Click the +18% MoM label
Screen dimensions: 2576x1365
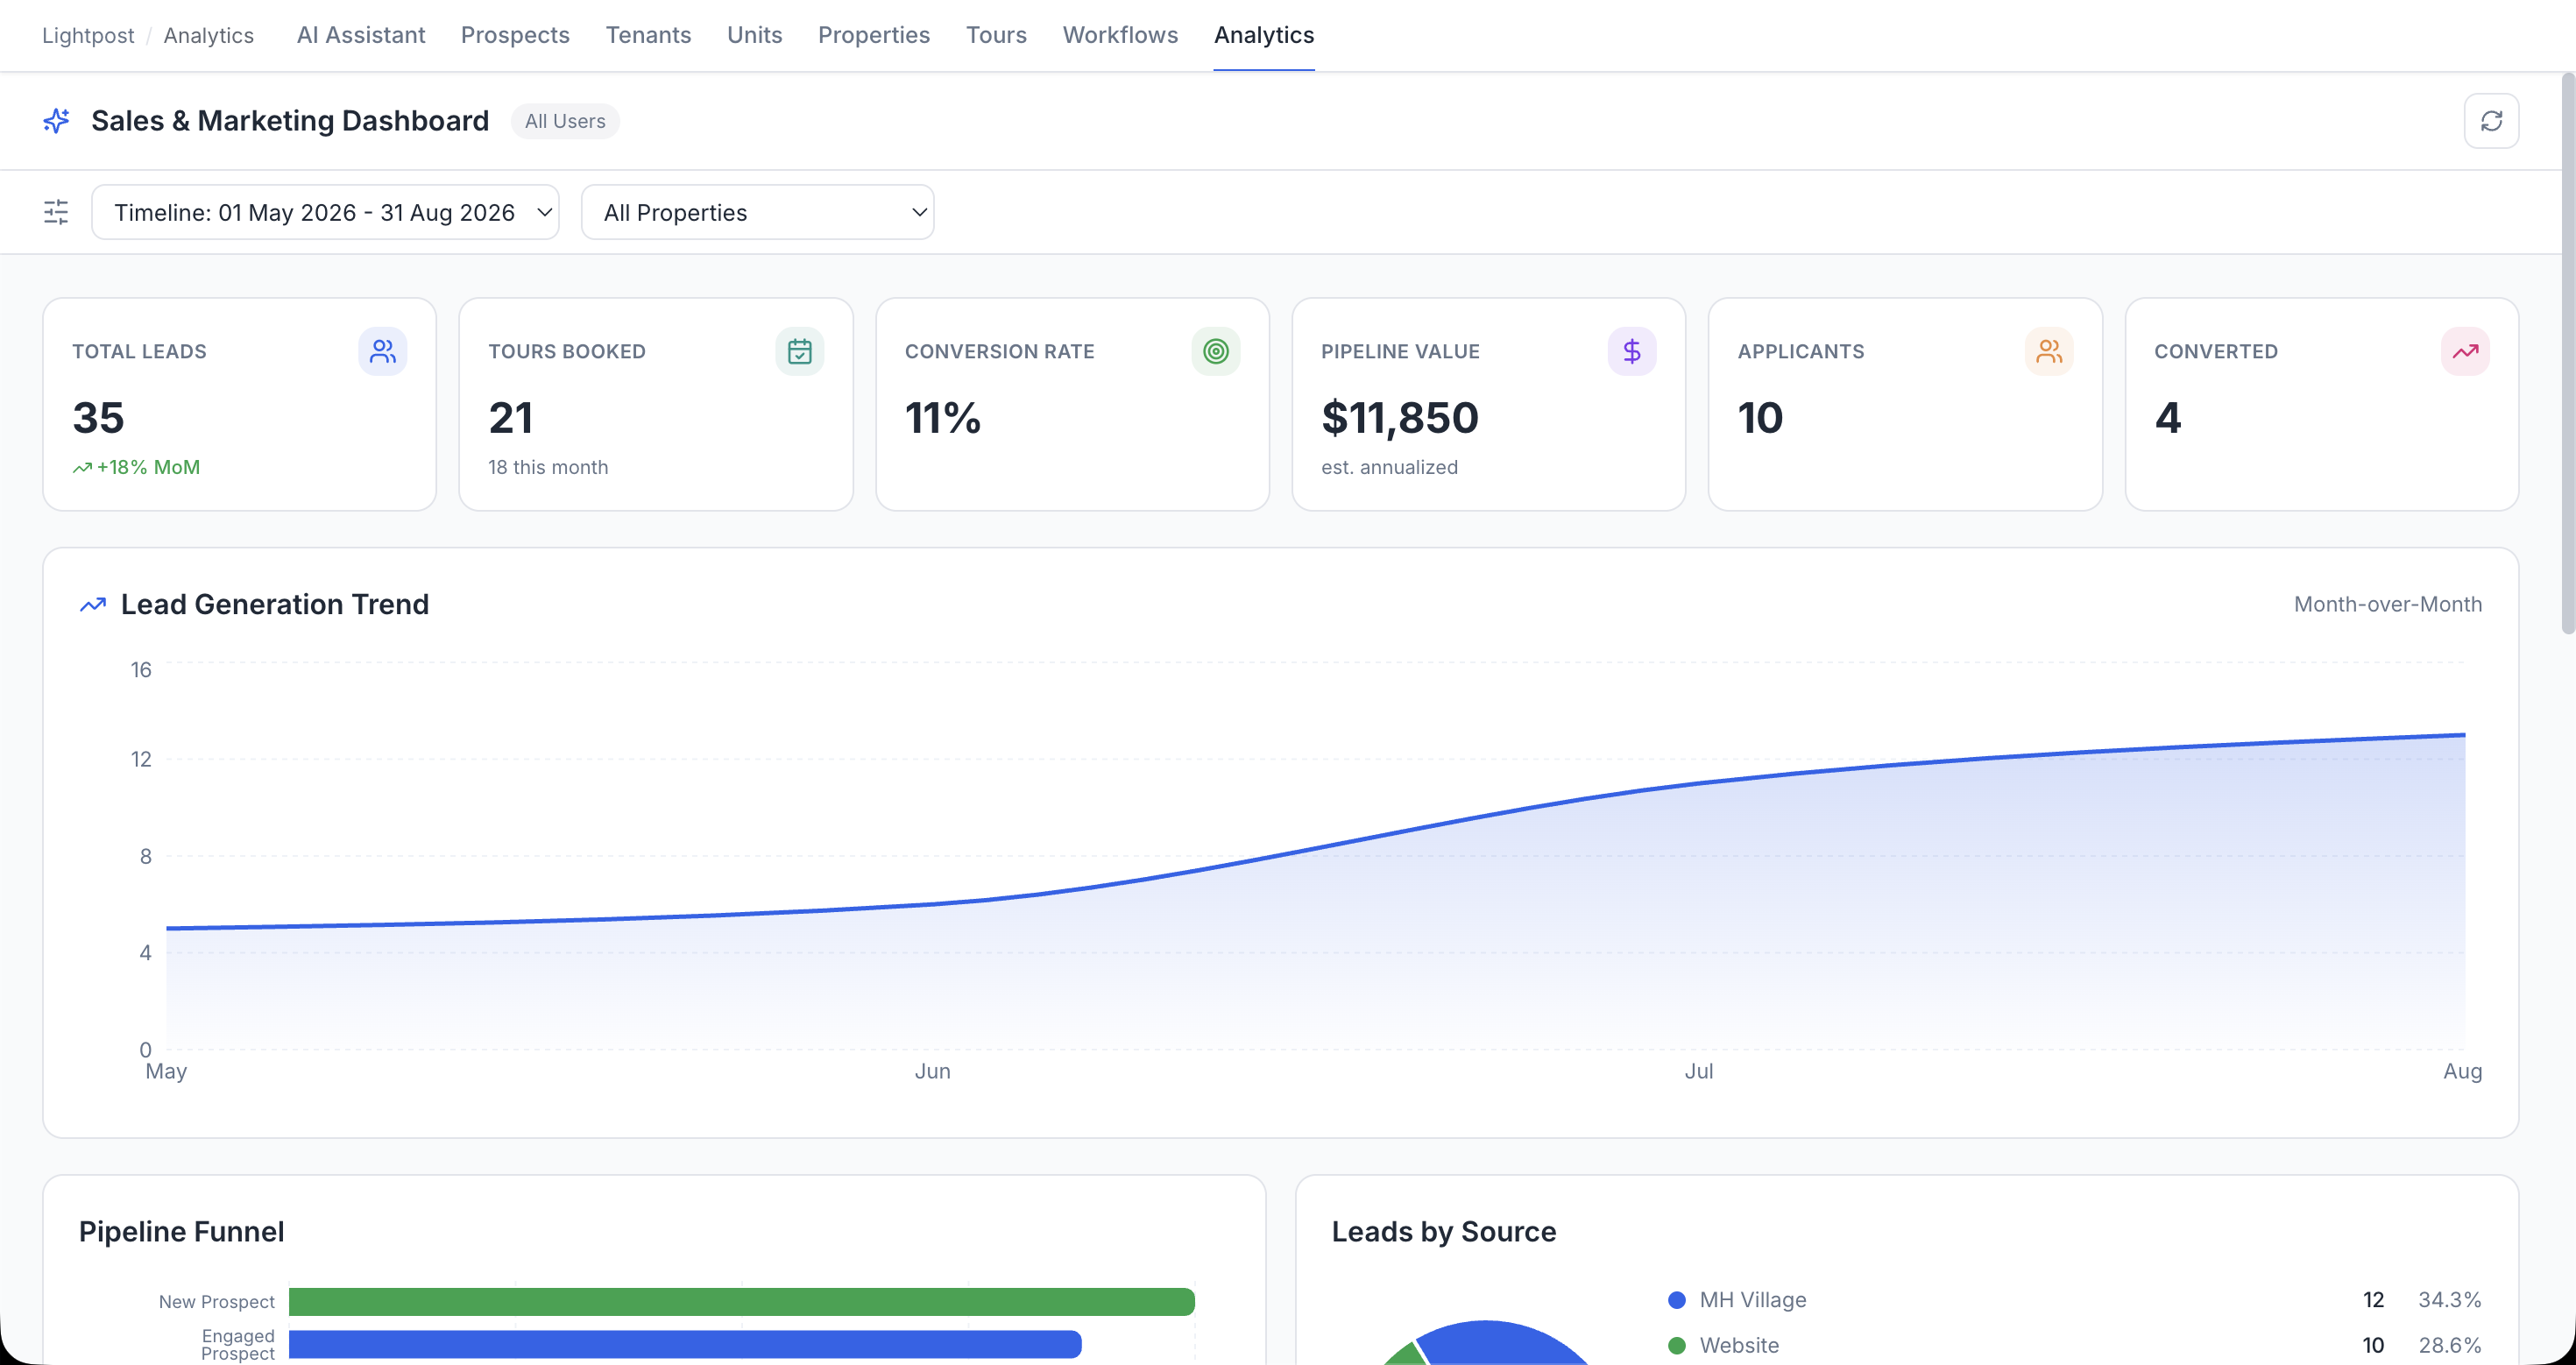[148, 467]
